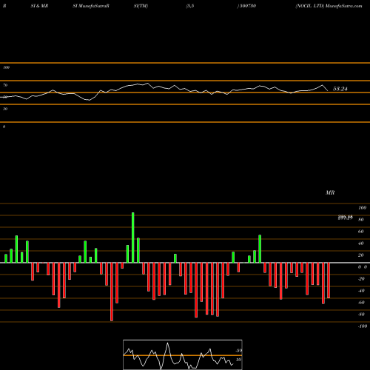Viewport: 370px width, 370px height.
Task: Click the 0 level label on RSI panel
Action: (x=4, y=127)
